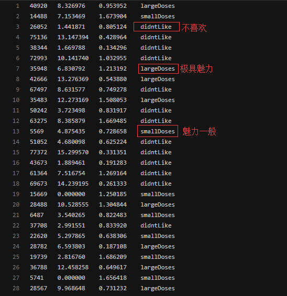The image size is (287, 296).
Task: Click 0.187108 on line 24
Action: [x=113, y=246]
